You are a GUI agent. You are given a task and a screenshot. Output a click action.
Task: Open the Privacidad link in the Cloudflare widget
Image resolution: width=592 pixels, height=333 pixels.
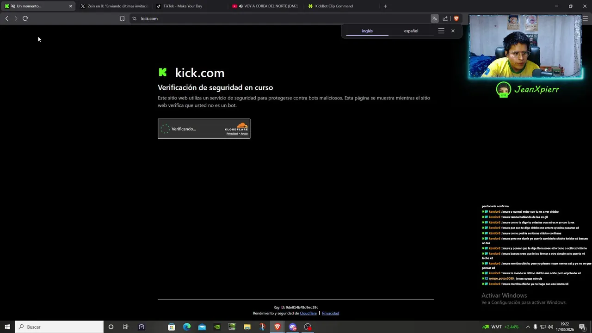[x=232, y=134]
